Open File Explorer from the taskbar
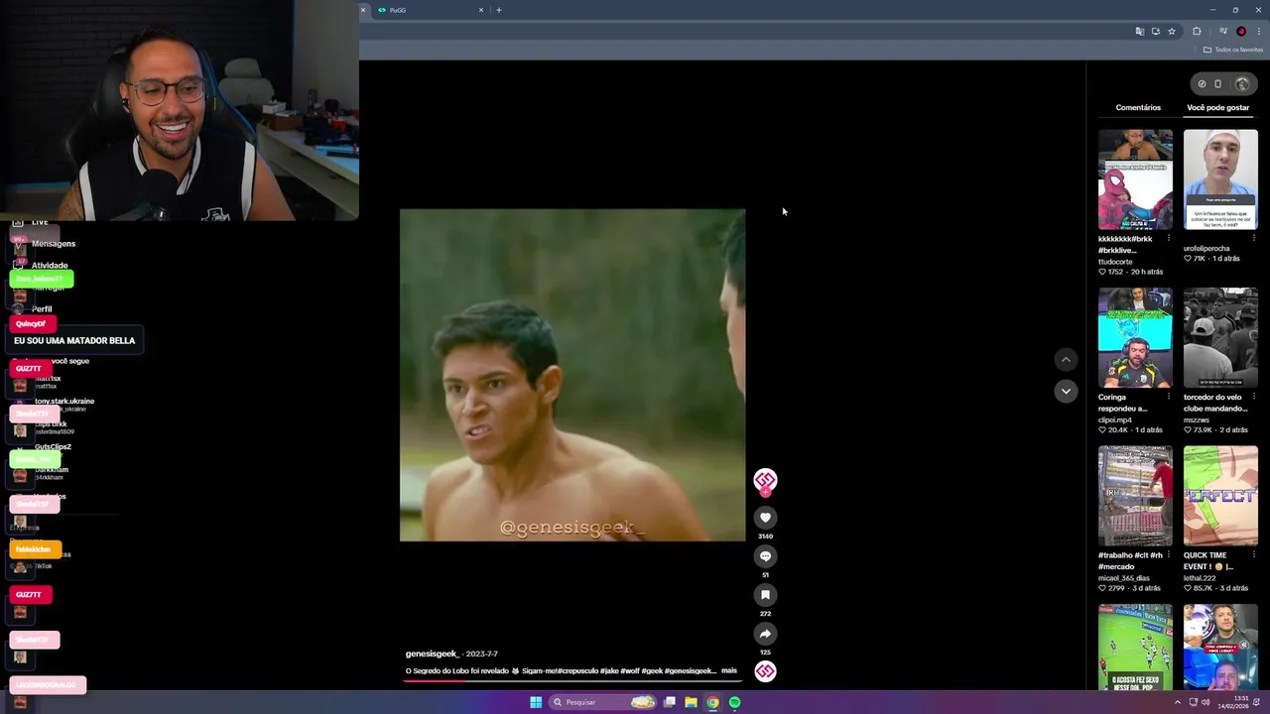This screenshot has width=1270, height=714. (691, 702)
